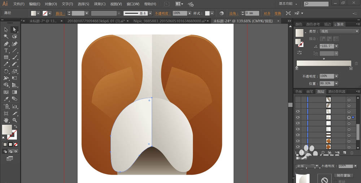Click the 对齐 link in control bar
This screenshot has height=183, width=361.
click(x=267, y=14)
